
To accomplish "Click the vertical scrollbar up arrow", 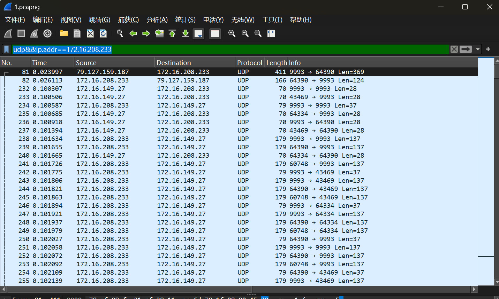I will 497,61.
